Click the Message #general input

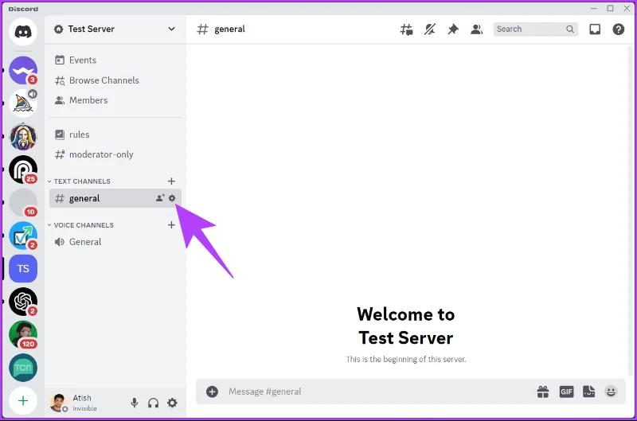(x=376, y=392)
